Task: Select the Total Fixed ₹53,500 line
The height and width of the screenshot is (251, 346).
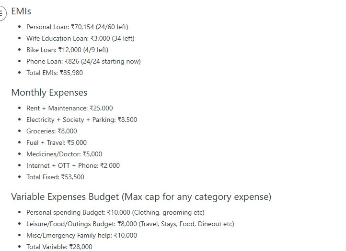Action: (x=55, y=177)
